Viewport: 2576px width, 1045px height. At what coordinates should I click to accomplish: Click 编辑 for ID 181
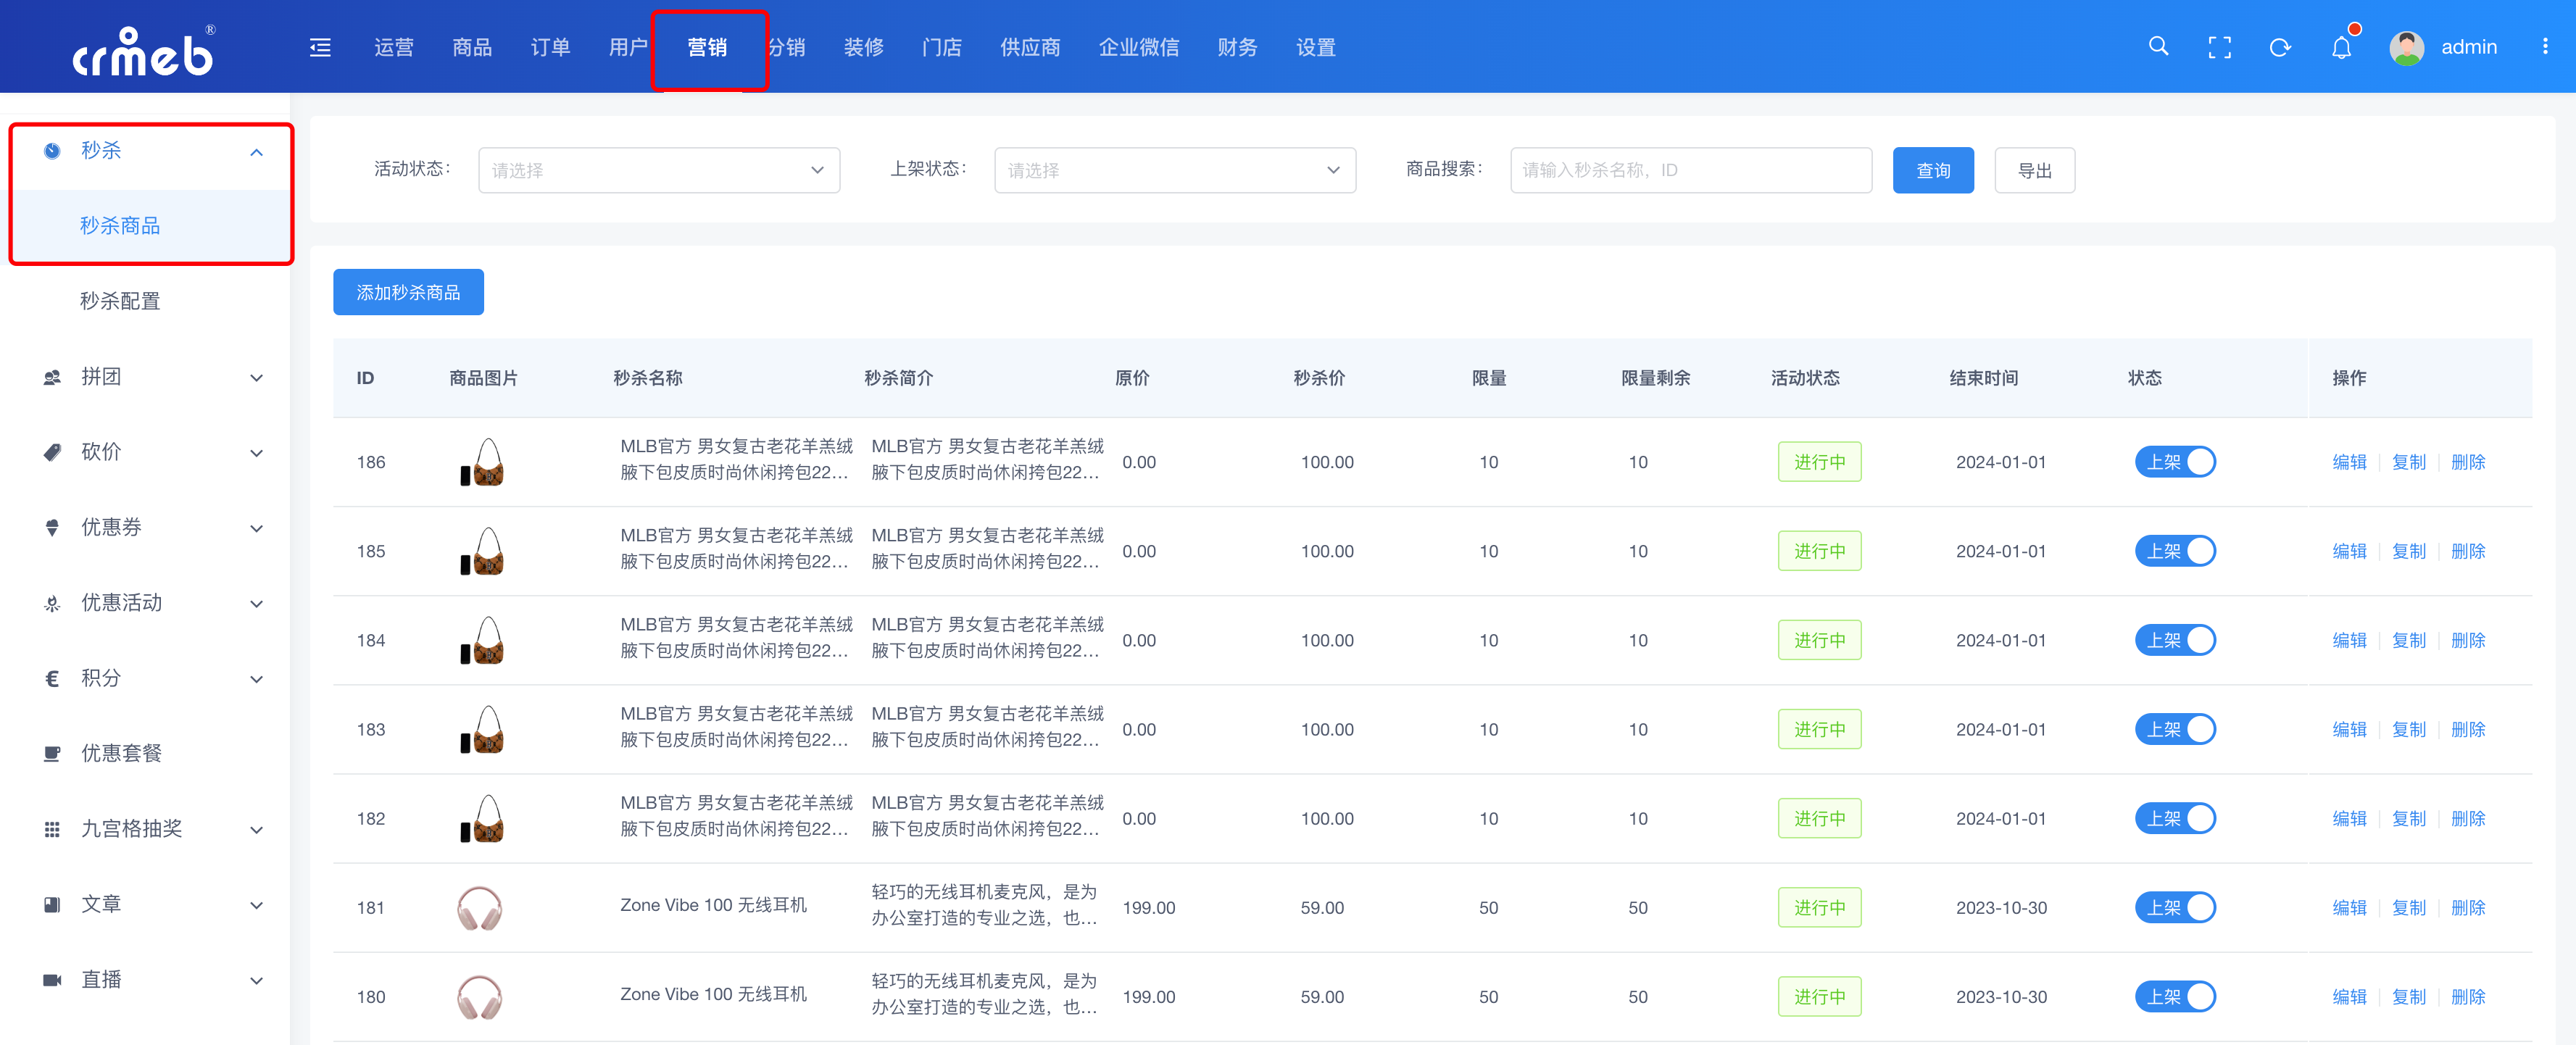(2349, 908)
